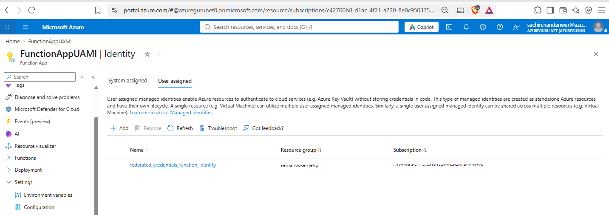
Task: View Azure notifications bell
Action: point(466,27)
